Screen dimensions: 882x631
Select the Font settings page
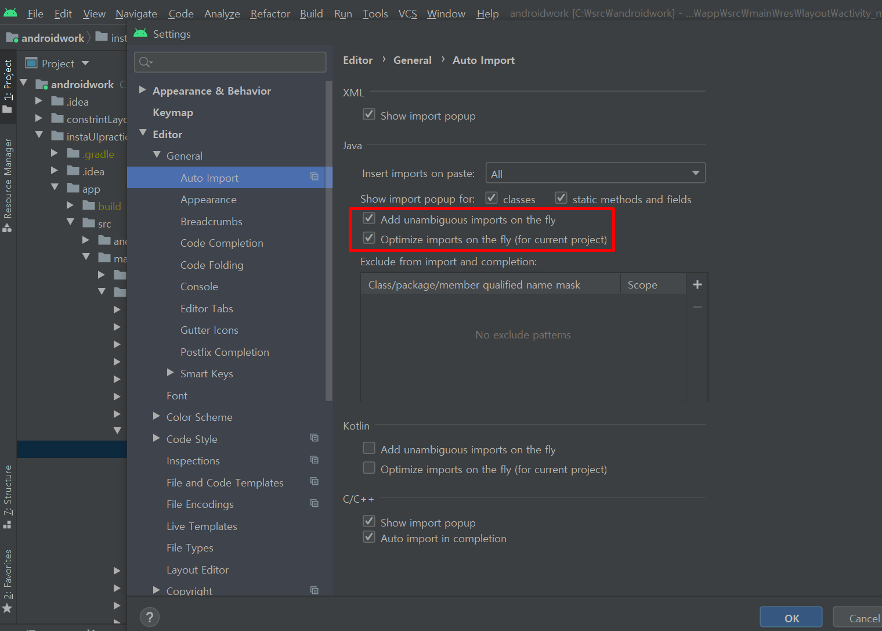pos(177,395)
